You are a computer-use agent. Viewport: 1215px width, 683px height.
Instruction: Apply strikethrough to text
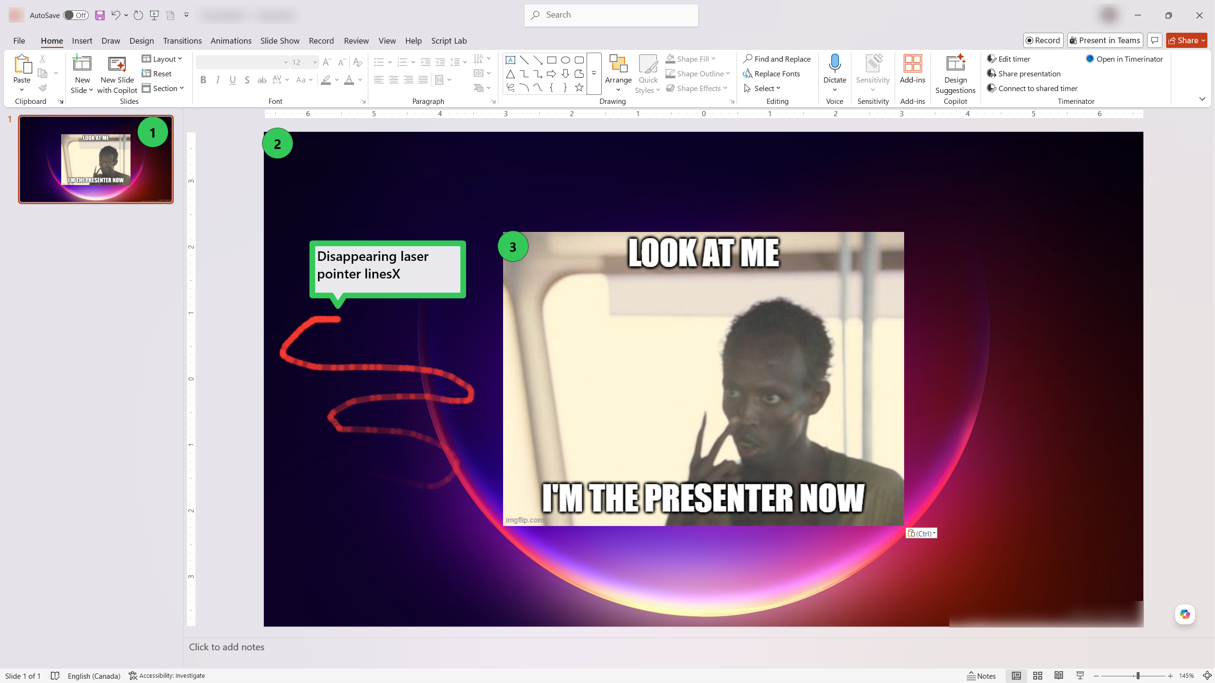262,80
